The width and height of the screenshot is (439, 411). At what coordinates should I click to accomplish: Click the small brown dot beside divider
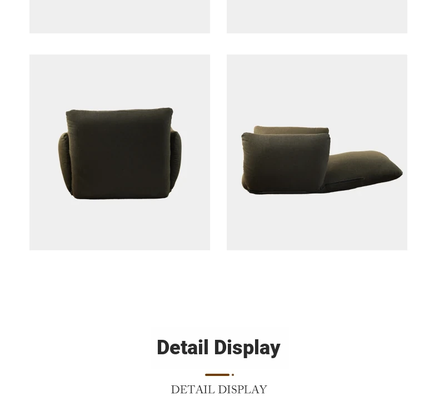pyautogui.click(x=233, y=375)
